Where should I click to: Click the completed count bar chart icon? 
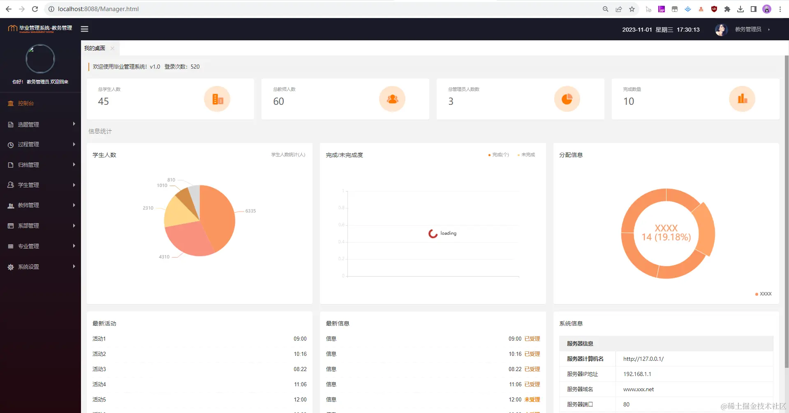click(742, 99)
